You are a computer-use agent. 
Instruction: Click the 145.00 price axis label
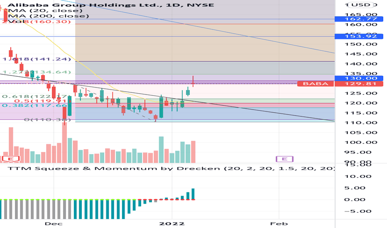(x=361, y=54)
